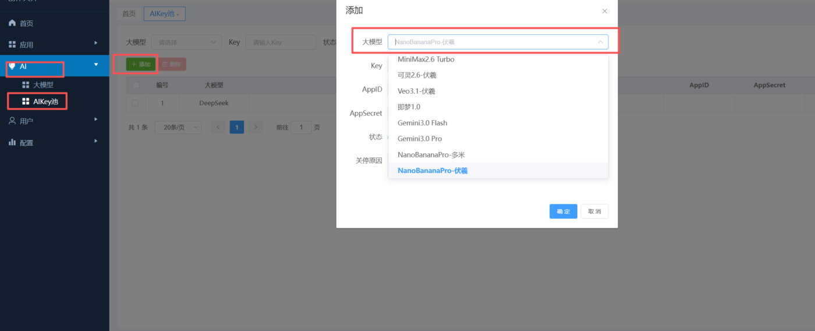
Task: Tick the select-all checkbox in table header
Action: tap(136, 85)
